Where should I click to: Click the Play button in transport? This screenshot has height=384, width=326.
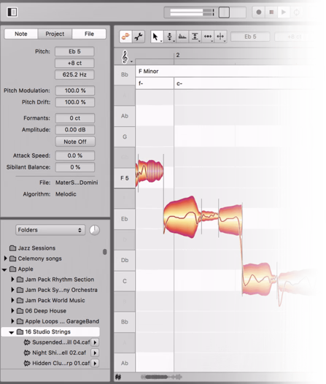tap(284, 12)
